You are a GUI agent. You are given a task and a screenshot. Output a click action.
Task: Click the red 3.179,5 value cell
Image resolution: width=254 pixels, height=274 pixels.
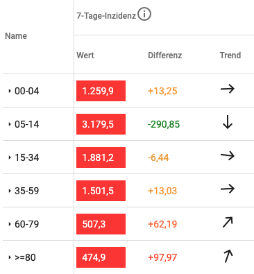pos(101,124)
